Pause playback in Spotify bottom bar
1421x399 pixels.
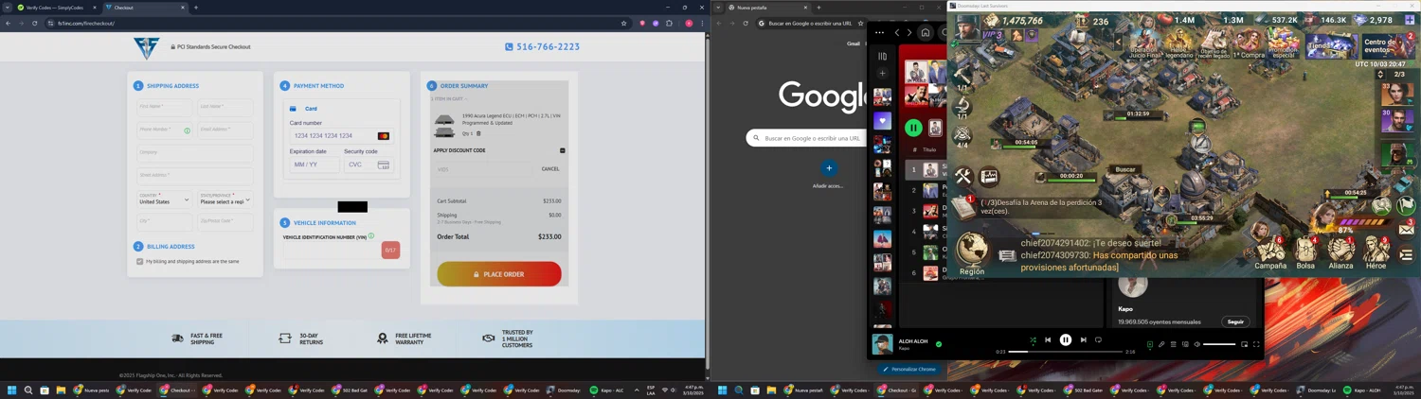pyautogui.click(x=1066, y=340)
